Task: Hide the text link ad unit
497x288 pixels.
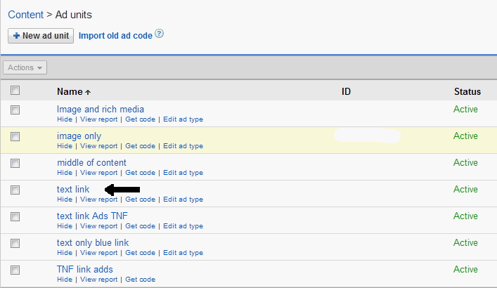Action: click(x=65, y=199)
